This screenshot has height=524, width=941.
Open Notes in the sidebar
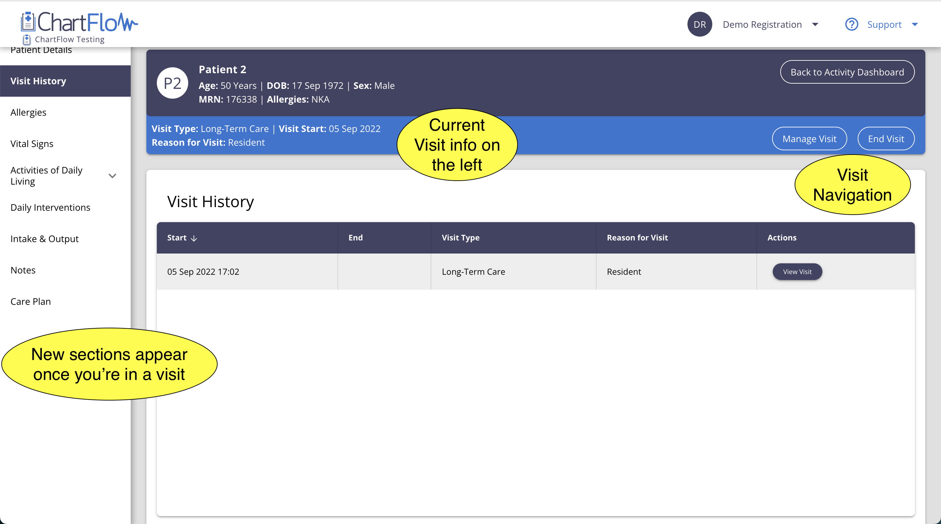click(x=23, y=270)
